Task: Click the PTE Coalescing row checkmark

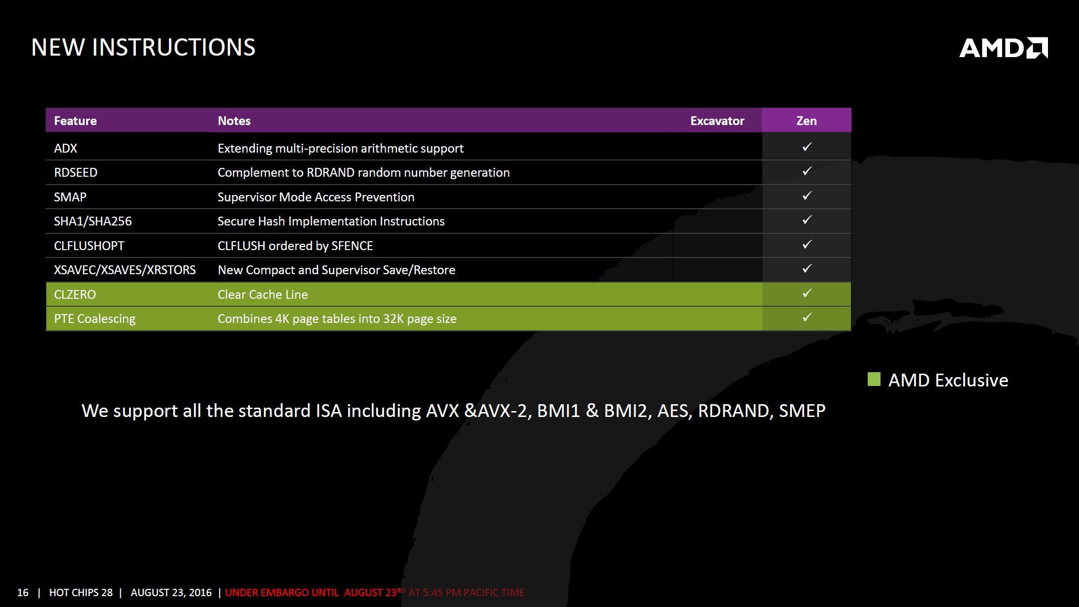Action: tap(807, 318)
